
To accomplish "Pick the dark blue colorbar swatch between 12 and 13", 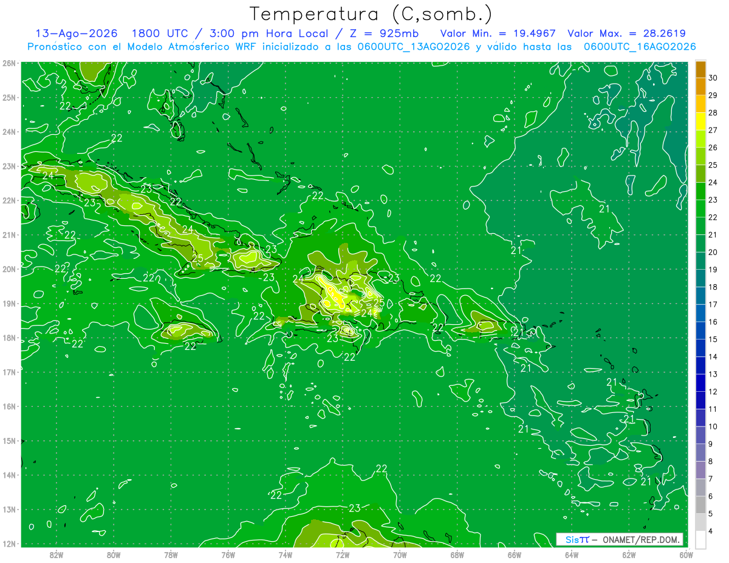I will (700, 383).
